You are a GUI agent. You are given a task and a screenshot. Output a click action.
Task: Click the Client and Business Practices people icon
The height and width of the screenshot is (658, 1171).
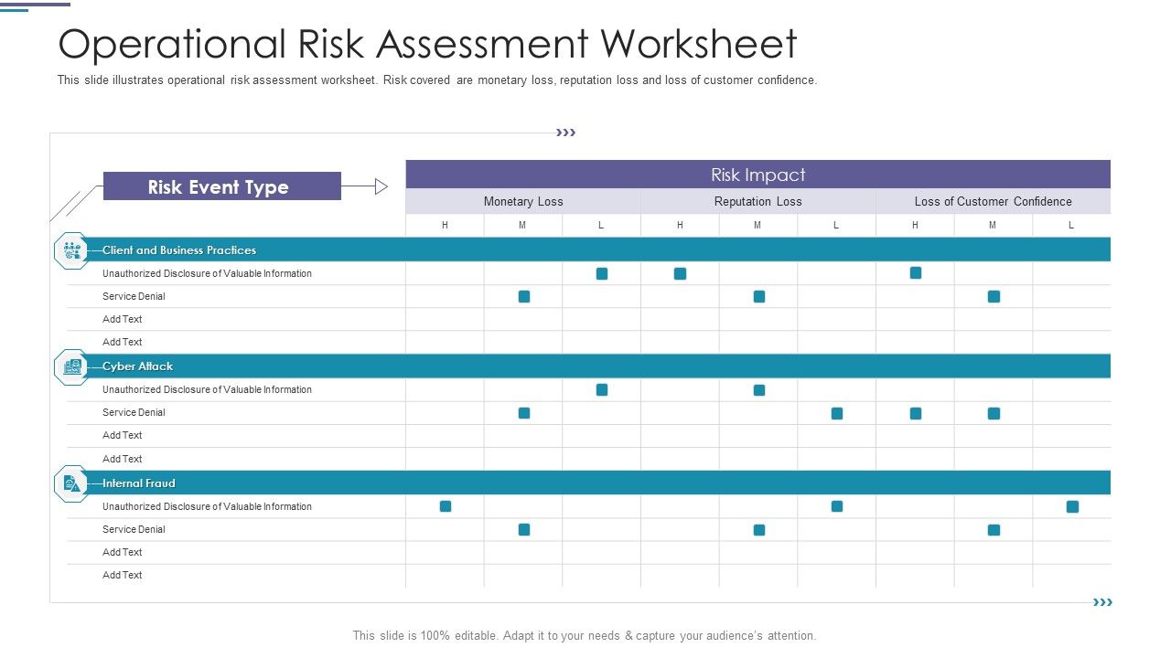pos(71,250)
